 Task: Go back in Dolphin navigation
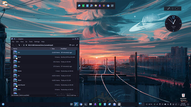(x=13, y=45)
